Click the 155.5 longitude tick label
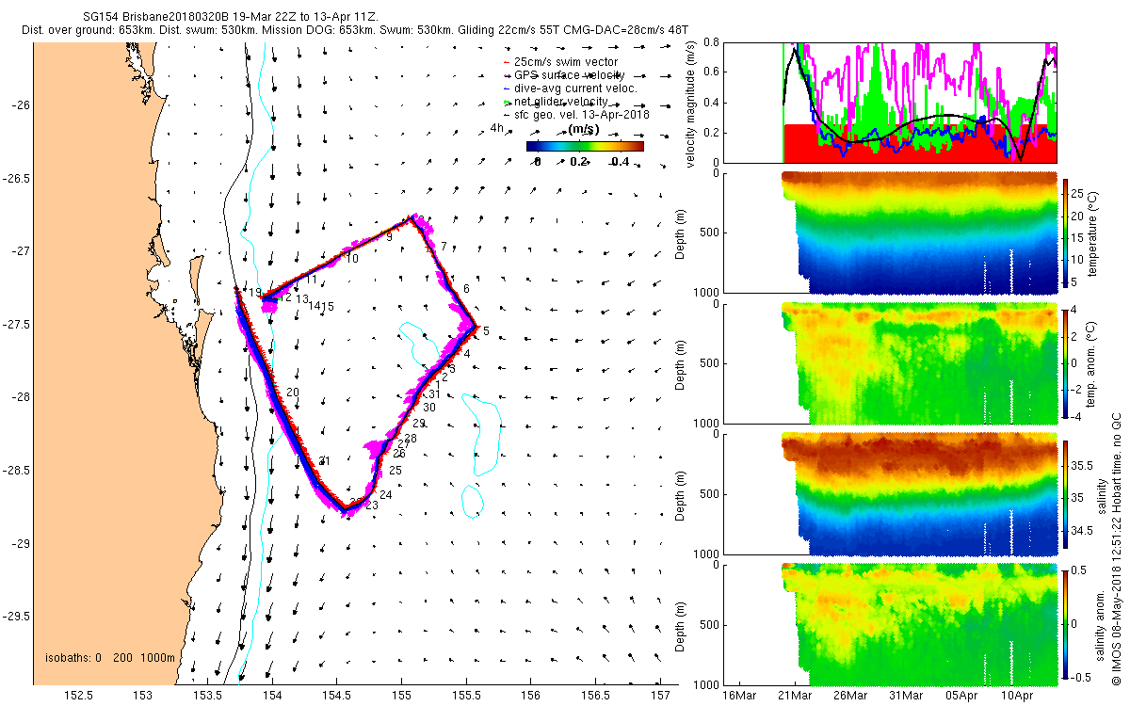 466,697
